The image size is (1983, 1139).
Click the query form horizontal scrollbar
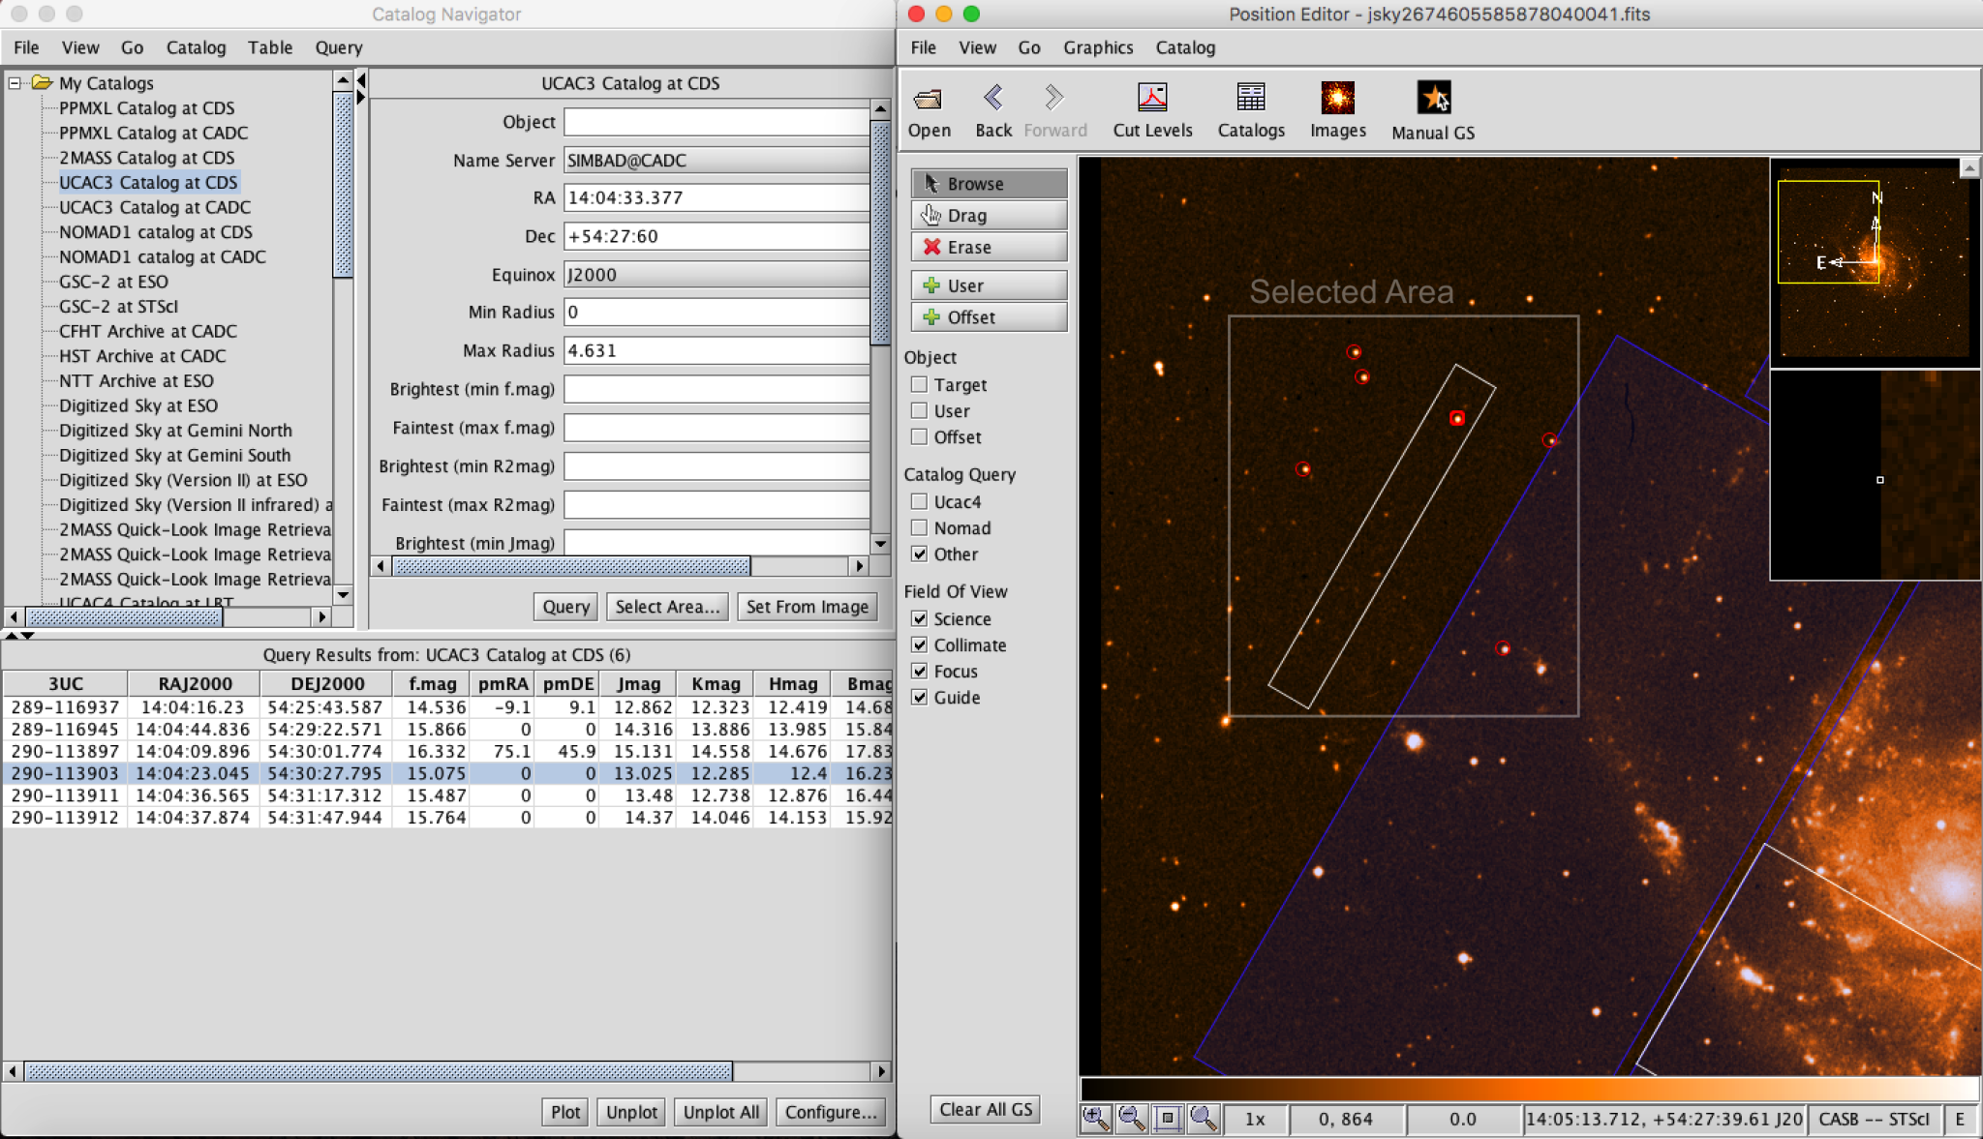click(x=571, y=565)
